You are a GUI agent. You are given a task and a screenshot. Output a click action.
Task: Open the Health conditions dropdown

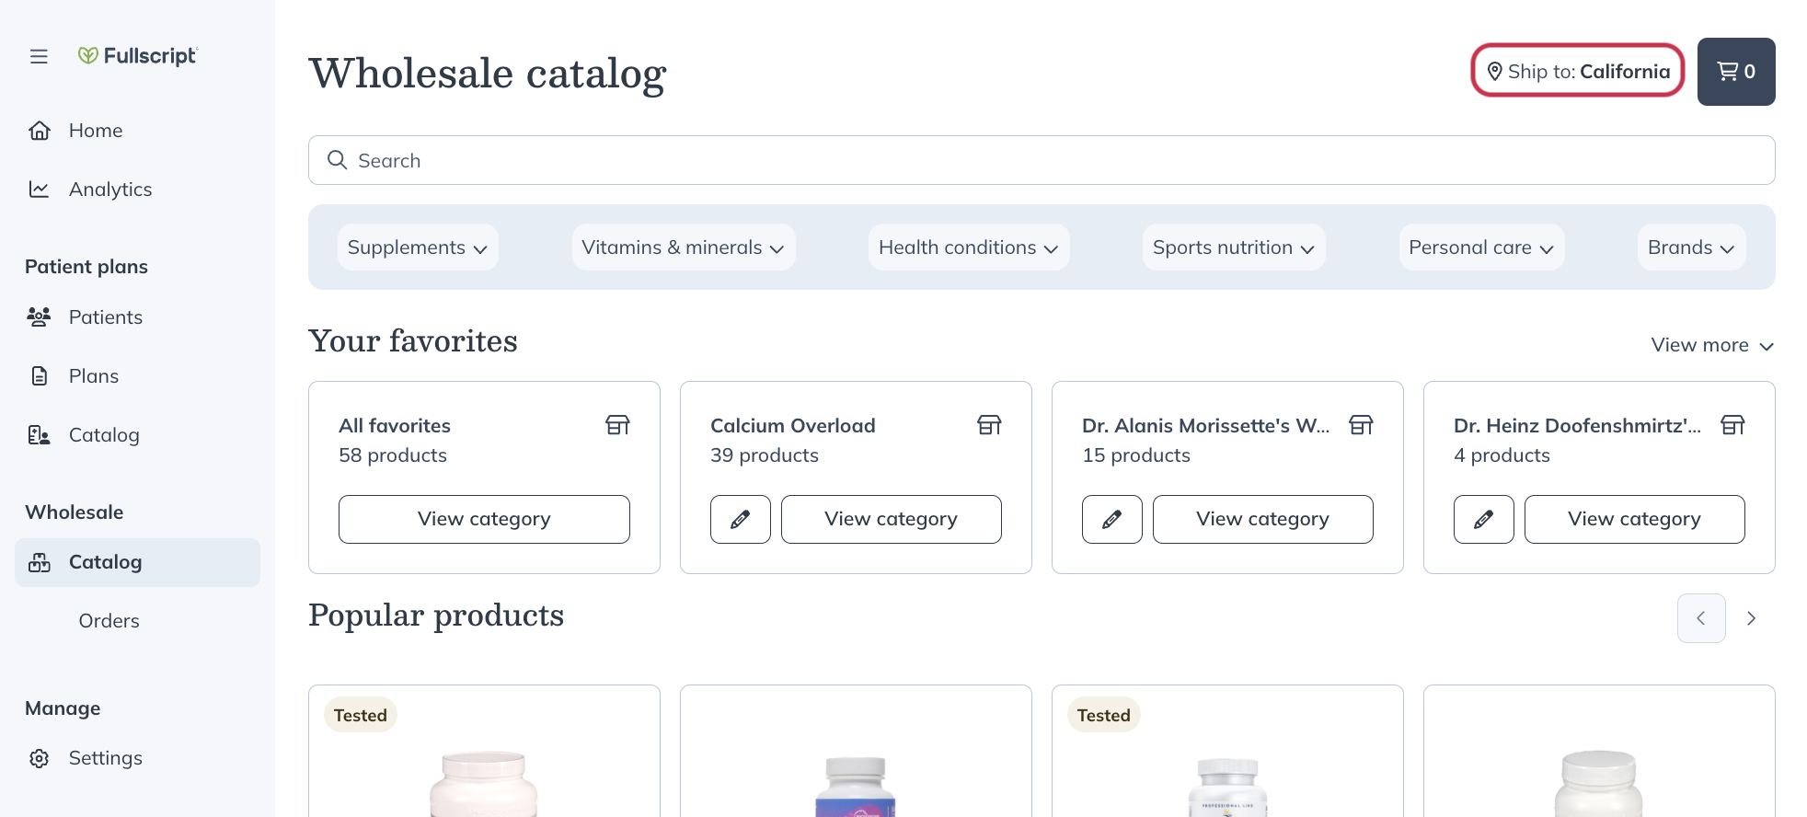click(x=968, y=247)
